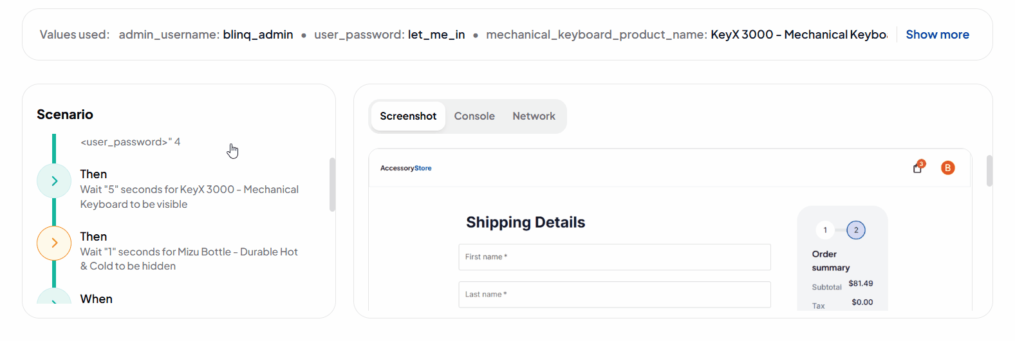Open the shopping cart icon
The height and width of the screenshot is (341, 1015).
(917, 169)
